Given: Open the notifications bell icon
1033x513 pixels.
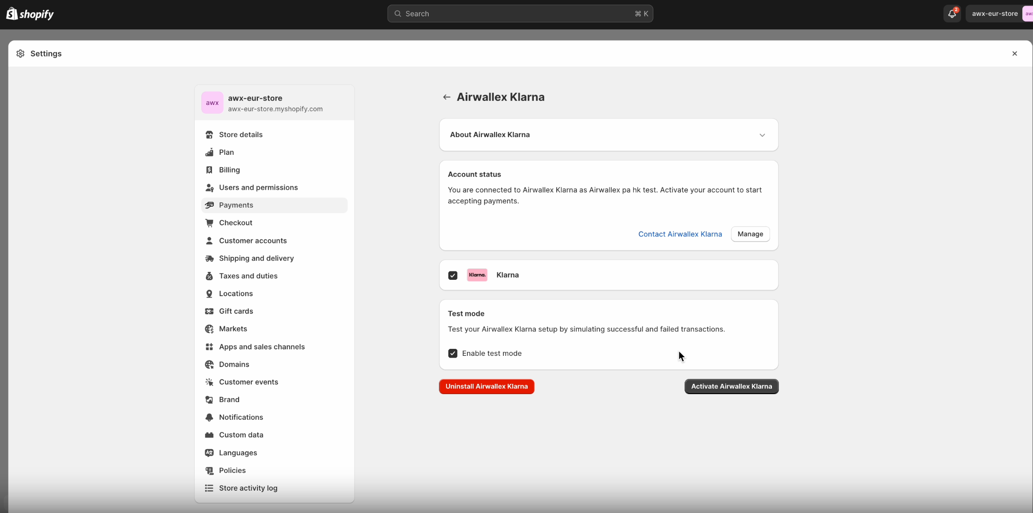Looking at the screenshot, I should pyautogui.click(x=952, y=14).
